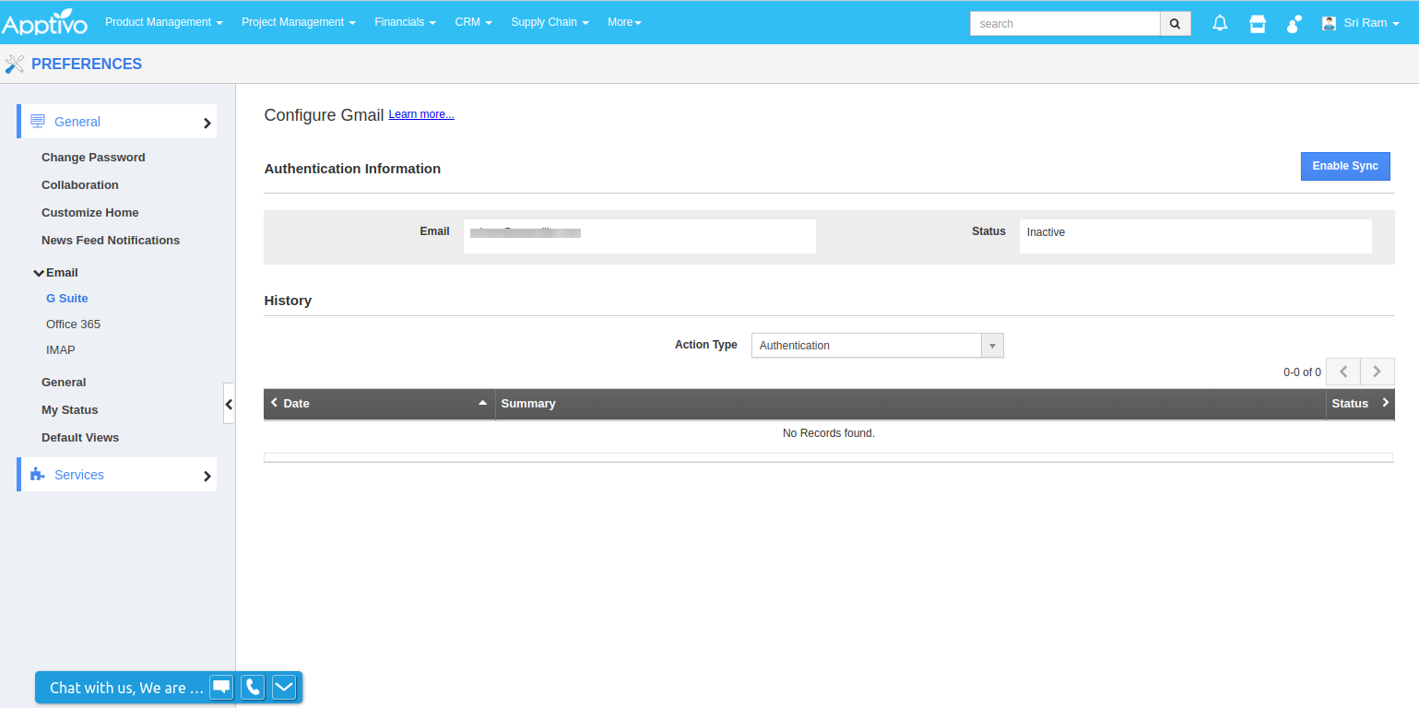
Task: Click left arrow in Date column header
Action: point(274,403)
